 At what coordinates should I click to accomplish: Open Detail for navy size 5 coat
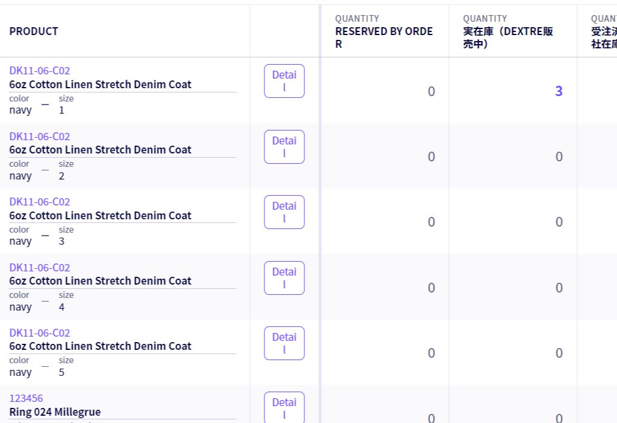(284, 343)
